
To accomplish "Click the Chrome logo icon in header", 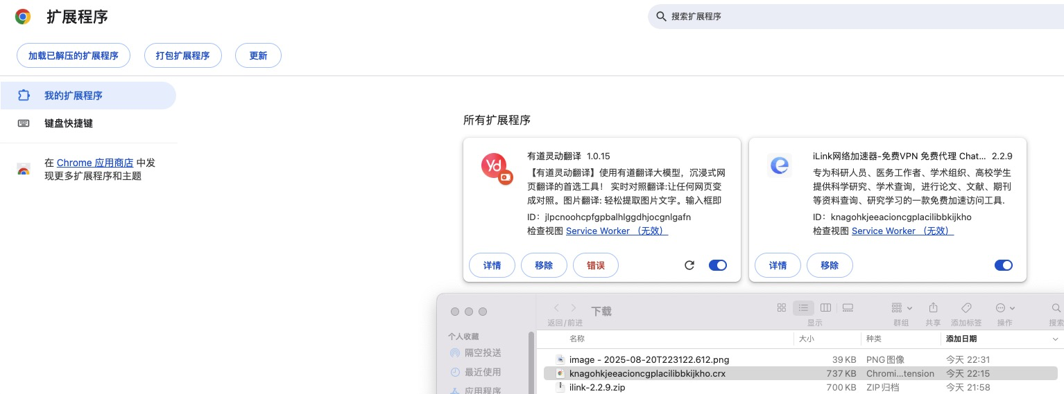I will click(23, 17).
